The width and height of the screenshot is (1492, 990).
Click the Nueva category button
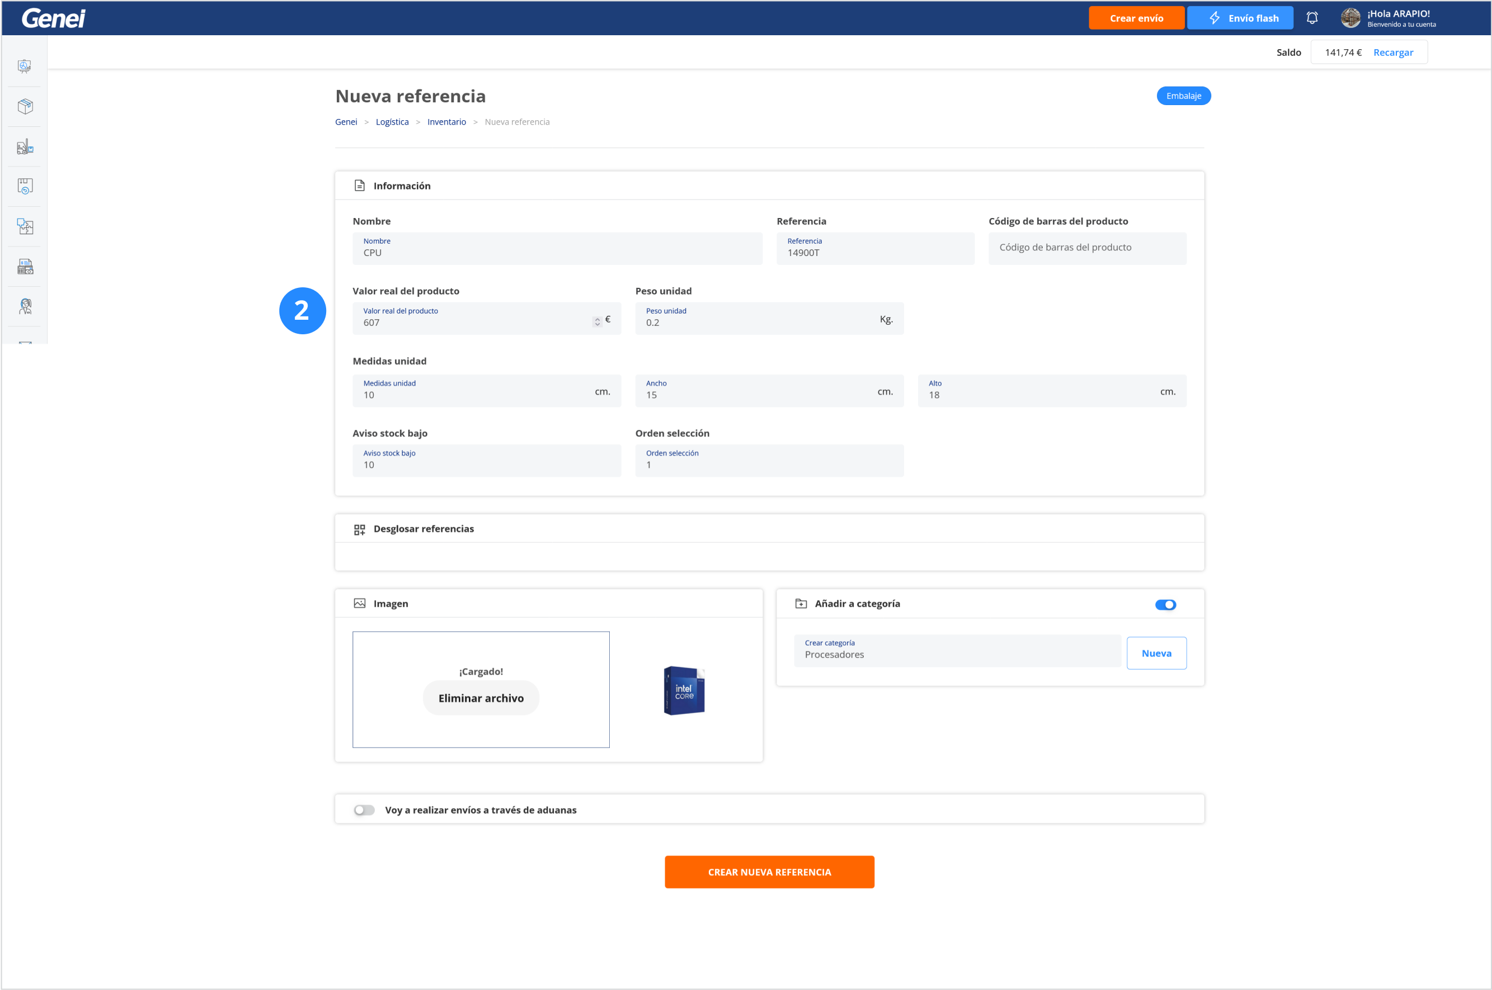[1156, 653]
